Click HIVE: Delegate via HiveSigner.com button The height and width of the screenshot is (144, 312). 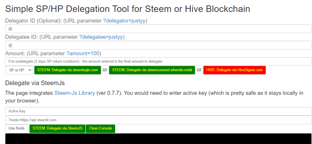tap(234, 70)
